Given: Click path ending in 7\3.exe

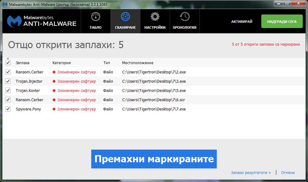Looking at the screenshot, I should 154,81.
